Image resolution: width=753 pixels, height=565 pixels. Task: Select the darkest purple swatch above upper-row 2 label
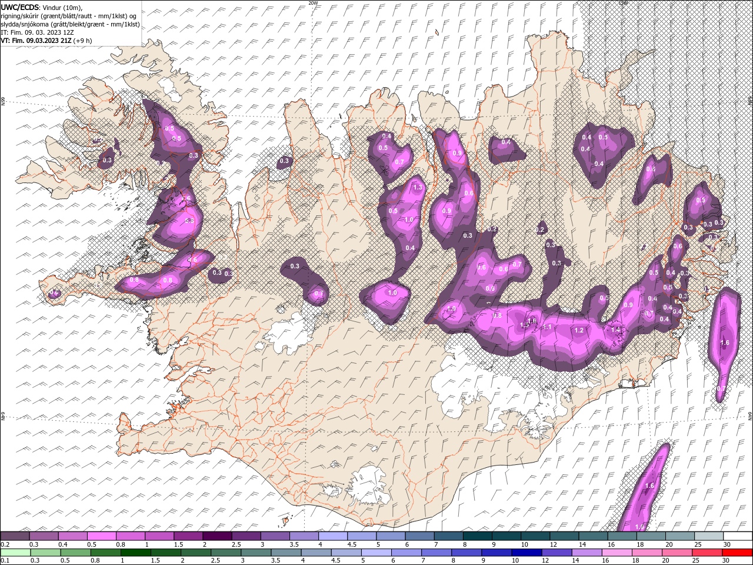pos(217,536)
